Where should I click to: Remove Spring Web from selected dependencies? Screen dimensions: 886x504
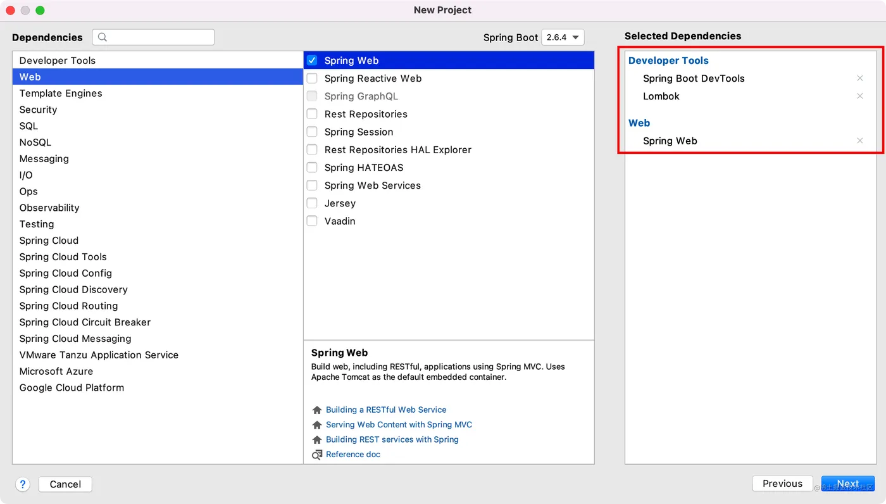pyautogui.click(x=859, y=141)
